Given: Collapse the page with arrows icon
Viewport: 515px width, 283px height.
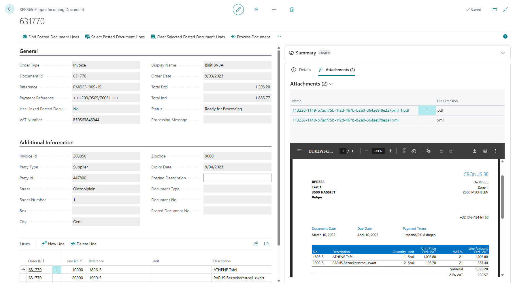Looking at the screenshot, I should tap(505, 10).
